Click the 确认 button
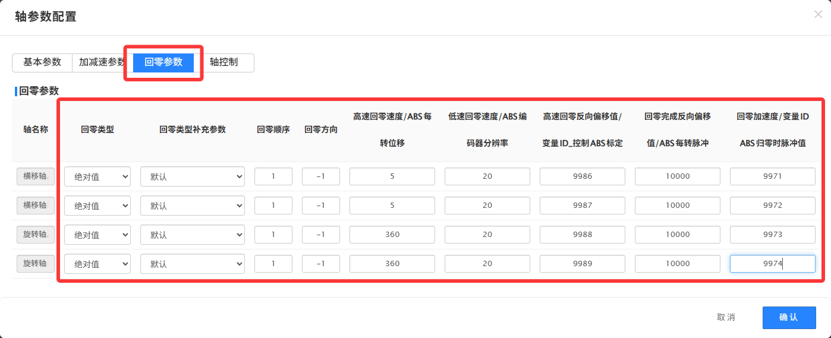 [789, 317]
